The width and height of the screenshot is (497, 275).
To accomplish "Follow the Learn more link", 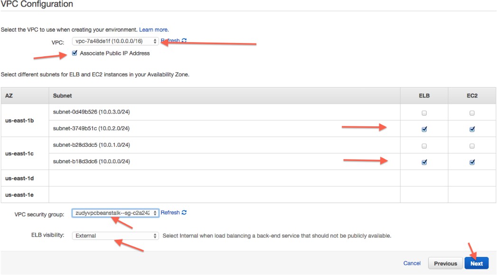I will (x=153, y=30).
